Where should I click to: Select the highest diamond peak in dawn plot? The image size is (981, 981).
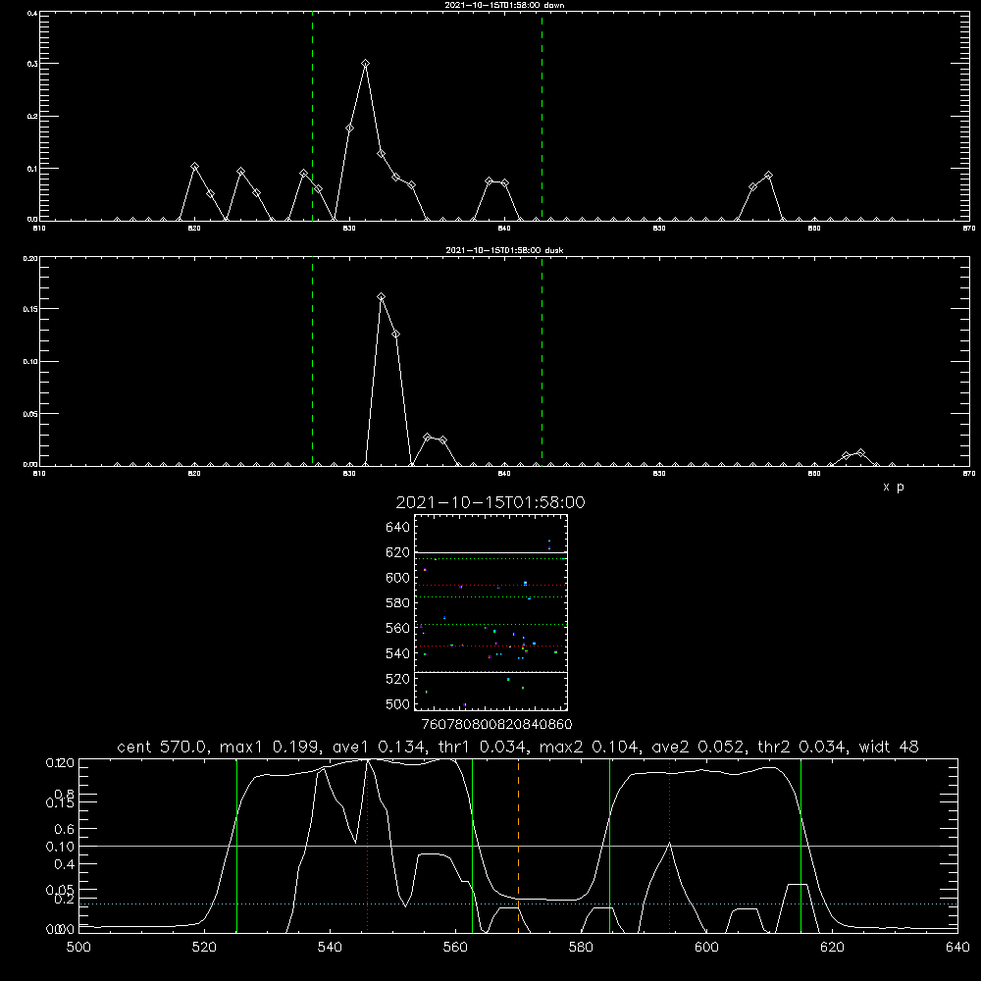pos(365,63)
